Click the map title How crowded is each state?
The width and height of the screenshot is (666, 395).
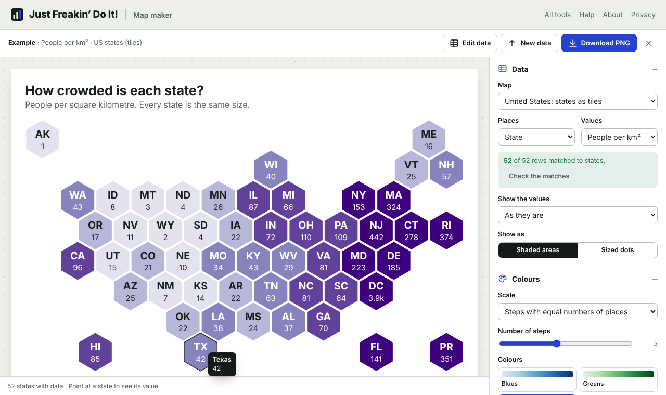pyautogui.click(x=114, y=90)
